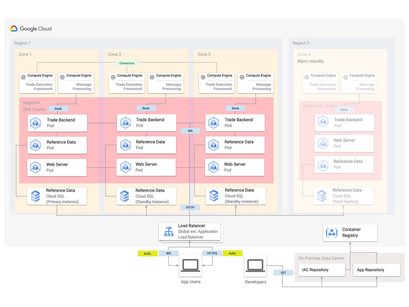Click the App Repository box

[x=377, y=270]
